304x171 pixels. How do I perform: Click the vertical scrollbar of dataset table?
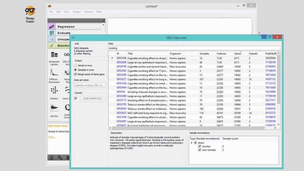(x=279, y=79)
